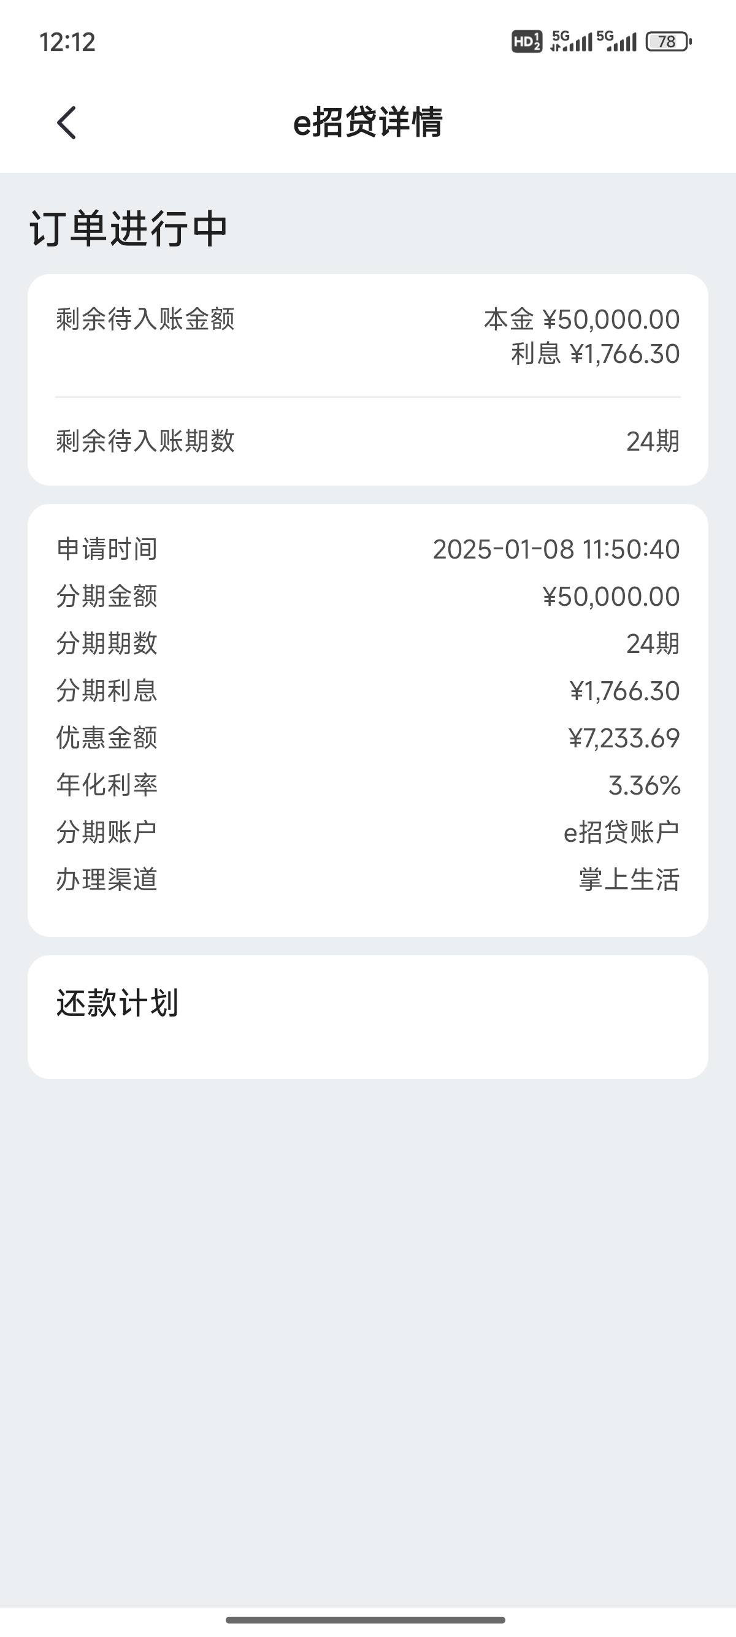Open the 还款计划 section

[x=368, y=1017]
